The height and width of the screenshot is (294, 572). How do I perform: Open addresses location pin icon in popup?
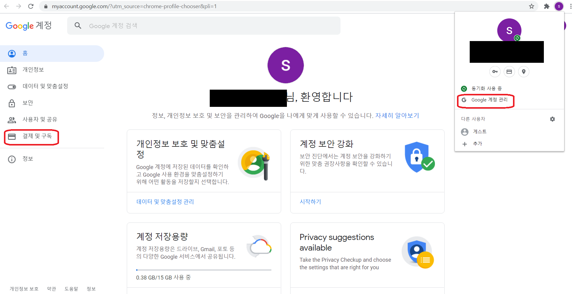[x=524, y=72]
